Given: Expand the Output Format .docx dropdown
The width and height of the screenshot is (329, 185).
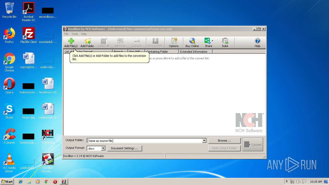Looking at the screenshot, I should pos(103,148).
